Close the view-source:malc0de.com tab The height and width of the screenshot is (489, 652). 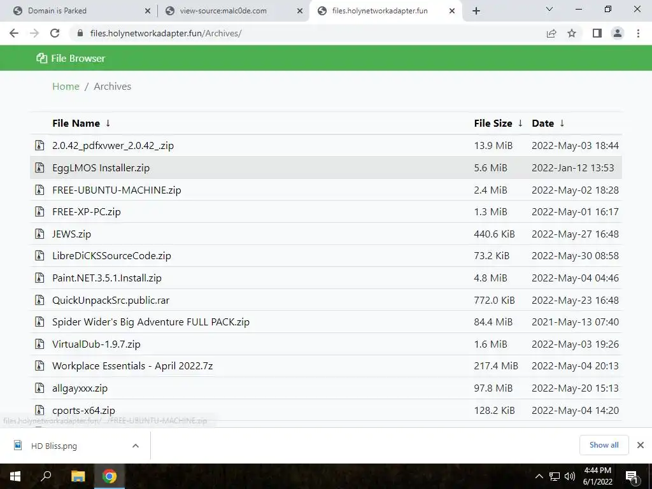tap(300, 11)
